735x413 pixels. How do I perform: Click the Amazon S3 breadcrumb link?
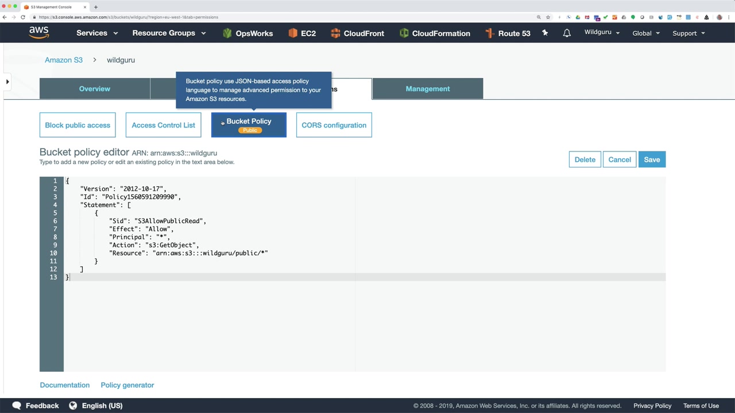coord(64,60)
